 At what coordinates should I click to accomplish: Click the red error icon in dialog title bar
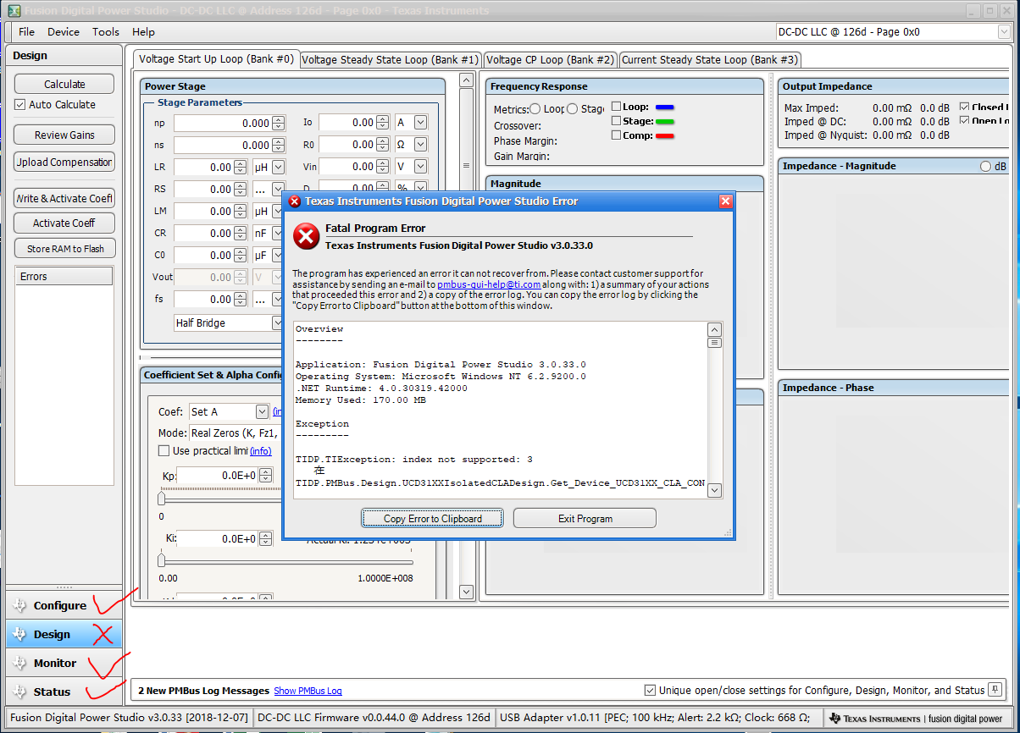(294, 201)
